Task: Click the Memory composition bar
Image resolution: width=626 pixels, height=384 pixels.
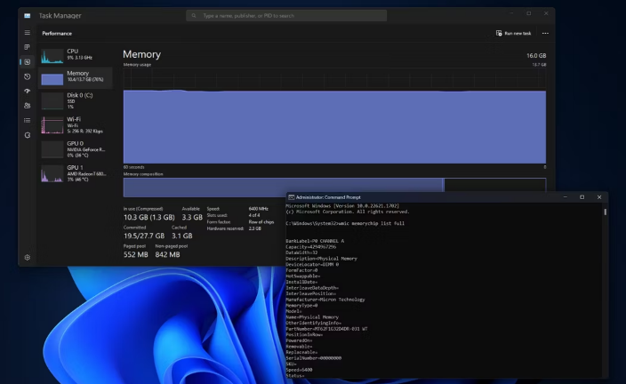Action: click(x=334, y=188)
